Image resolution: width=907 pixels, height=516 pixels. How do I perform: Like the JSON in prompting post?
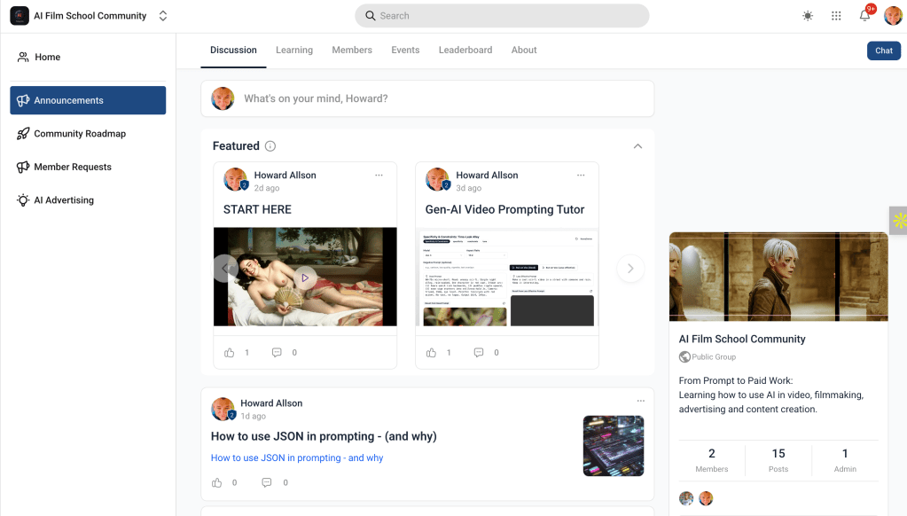pyautogui.click(x=217, y=483)
